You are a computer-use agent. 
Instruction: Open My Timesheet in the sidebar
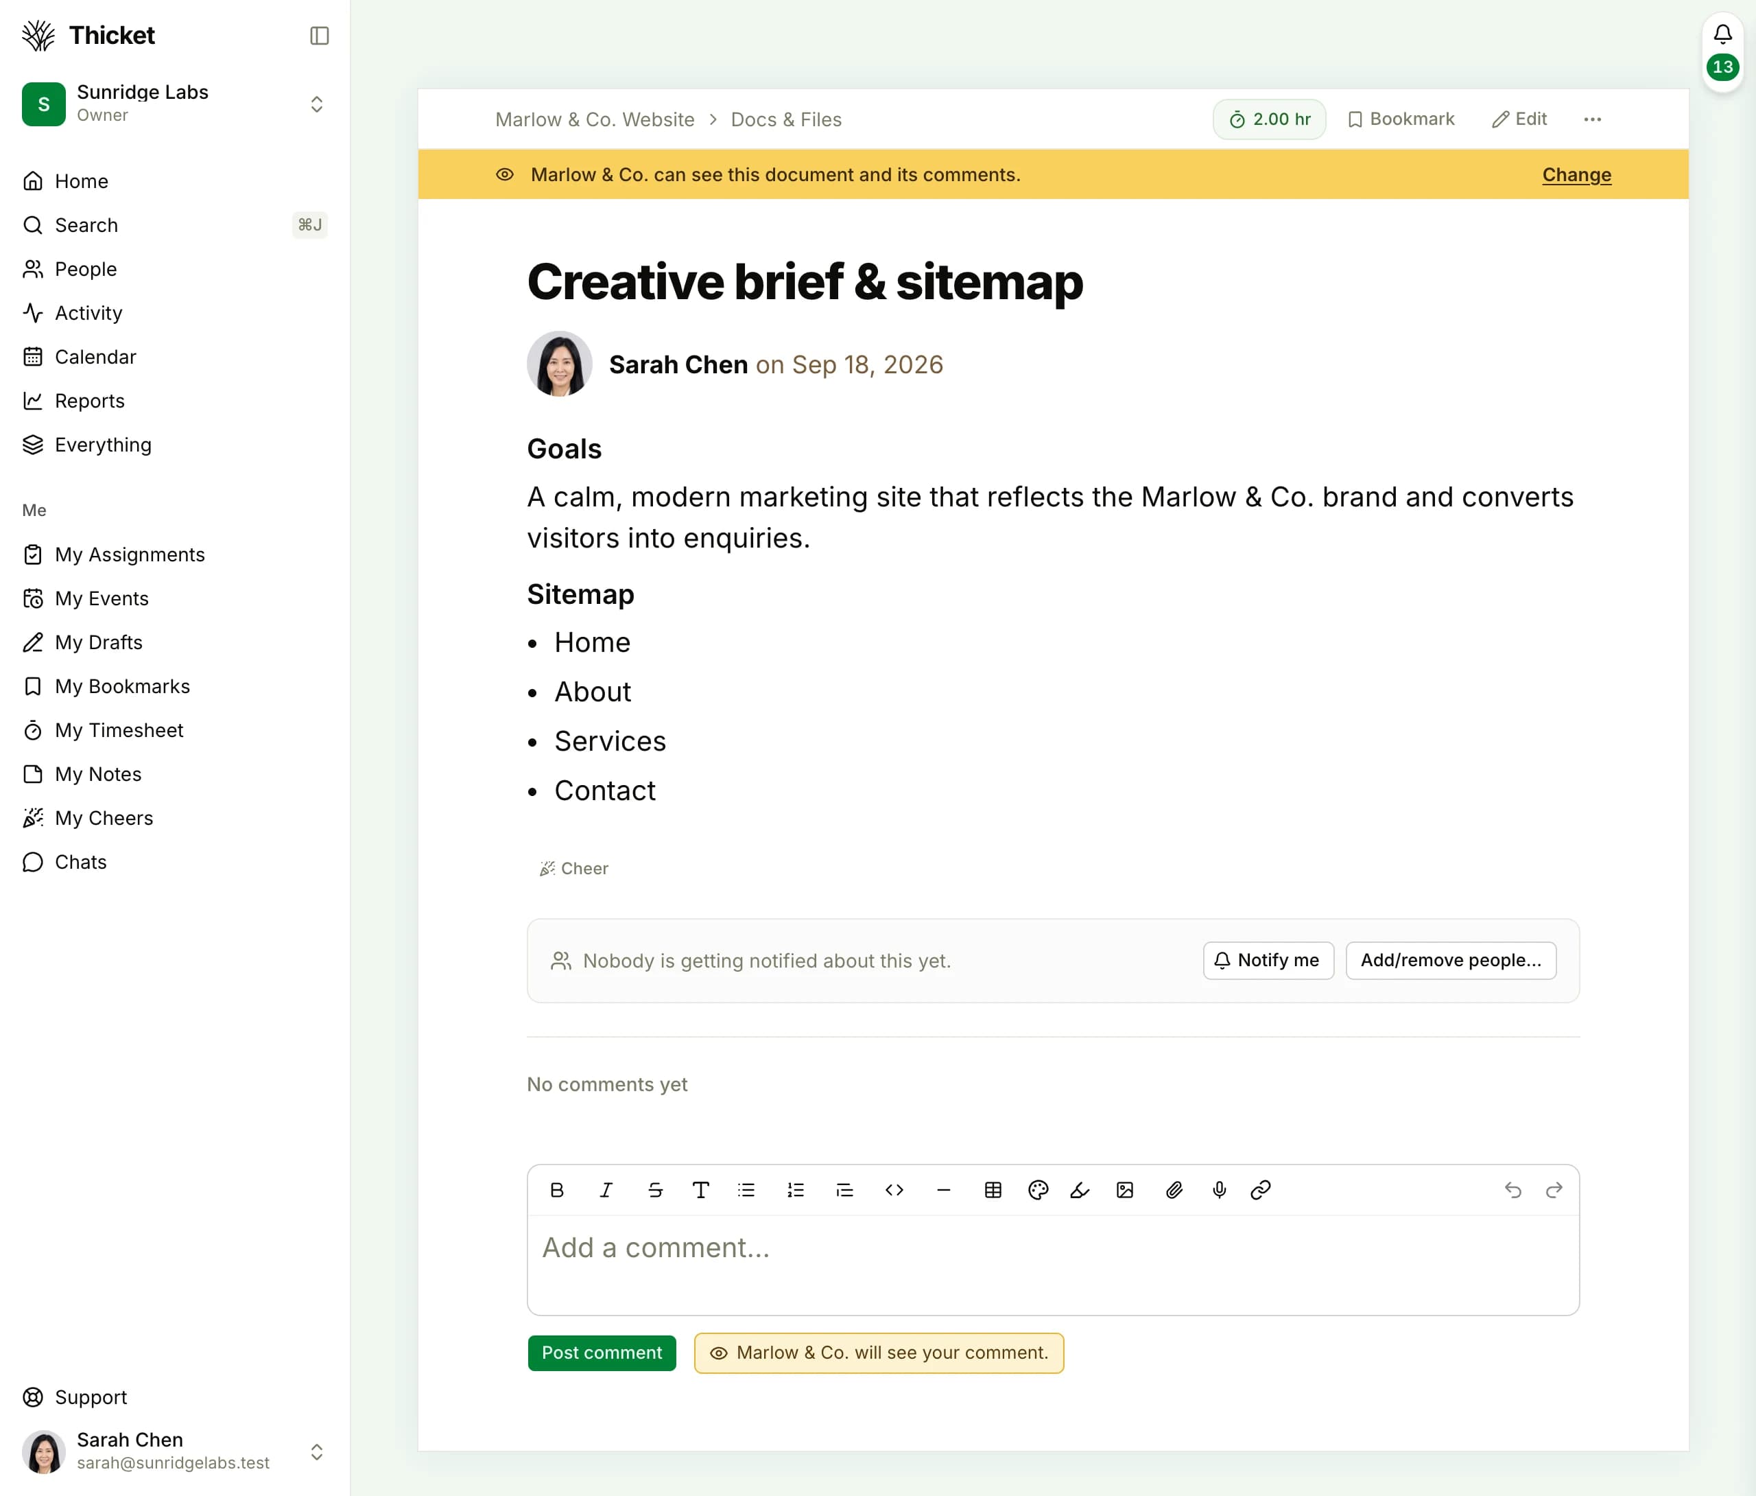[175, 730]
